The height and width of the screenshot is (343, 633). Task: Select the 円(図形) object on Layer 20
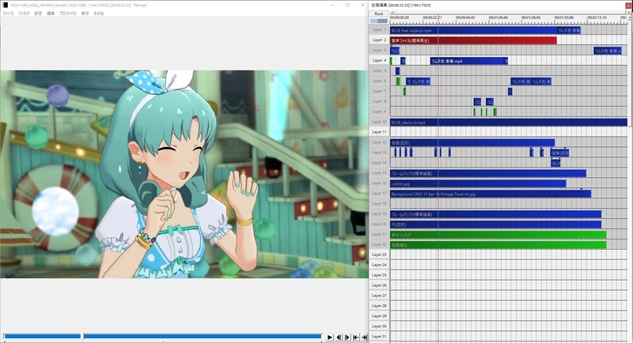tap(496, 224)
